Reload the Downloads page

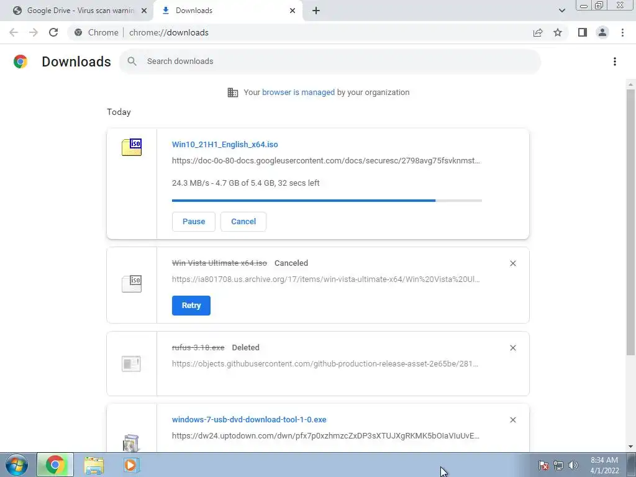(53, 32)
